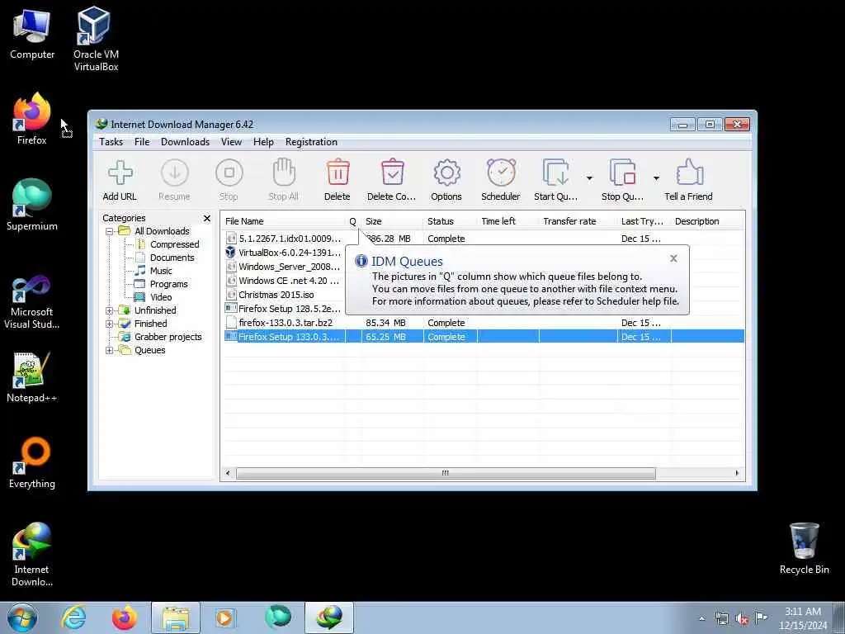845x634 pixels.
Task: Select the Windows_Server_2008 download row
Action: coord(284,267)
